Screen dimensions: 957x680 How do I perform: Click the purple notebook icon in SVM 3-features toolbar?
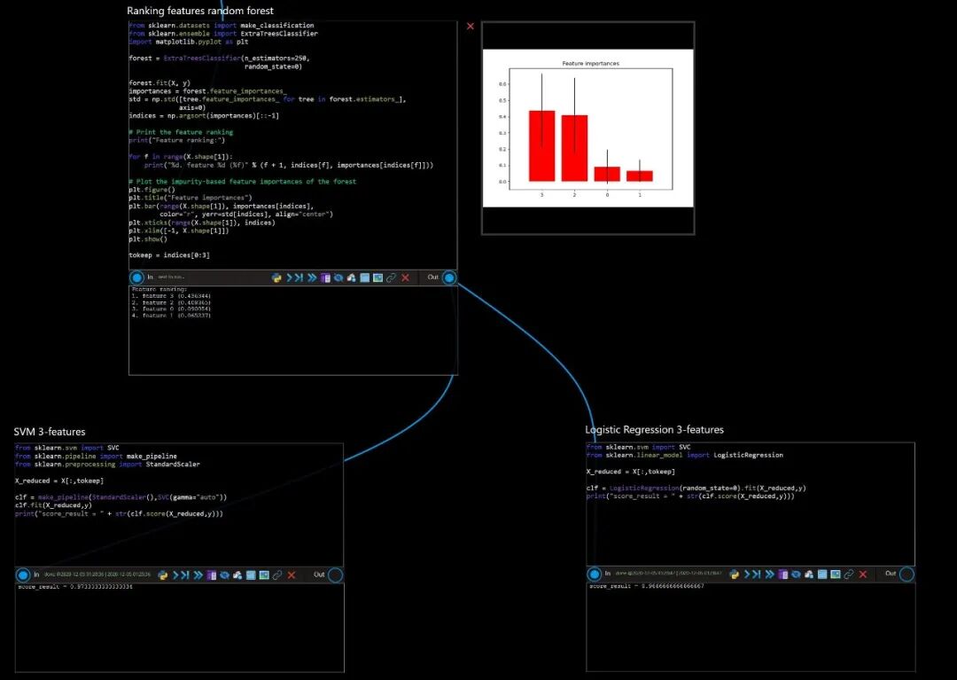(211, 575)
